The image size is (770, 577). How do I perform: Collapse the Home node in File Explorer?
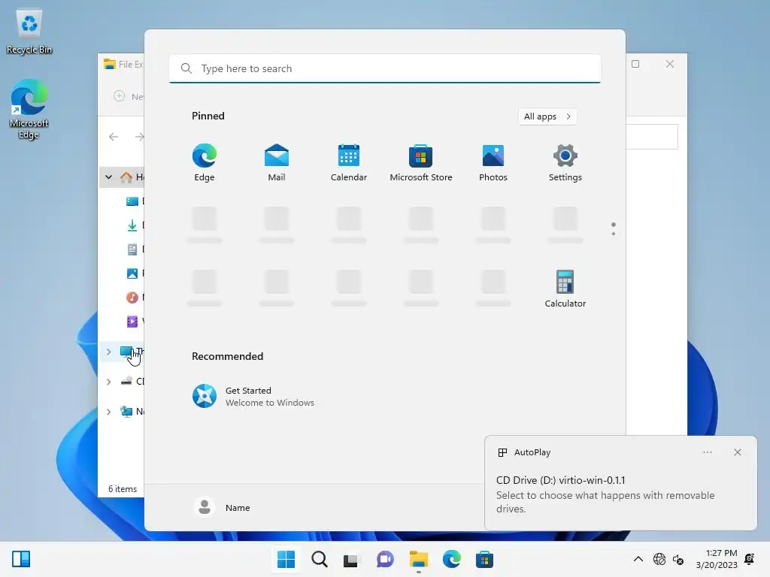[108, 177]
